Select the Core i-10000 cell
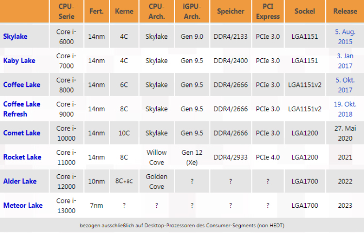 [66, 133]
